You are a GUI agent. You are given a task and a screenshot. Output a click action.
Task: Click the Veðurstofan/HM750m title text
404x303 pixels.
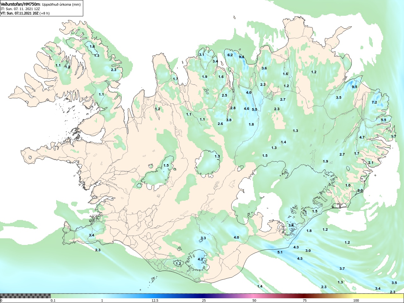tap(21, 4)
